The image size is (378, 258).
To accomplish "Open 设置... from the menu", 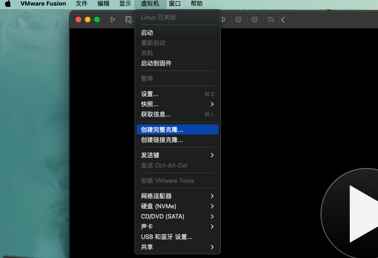I will coord(178,94).
